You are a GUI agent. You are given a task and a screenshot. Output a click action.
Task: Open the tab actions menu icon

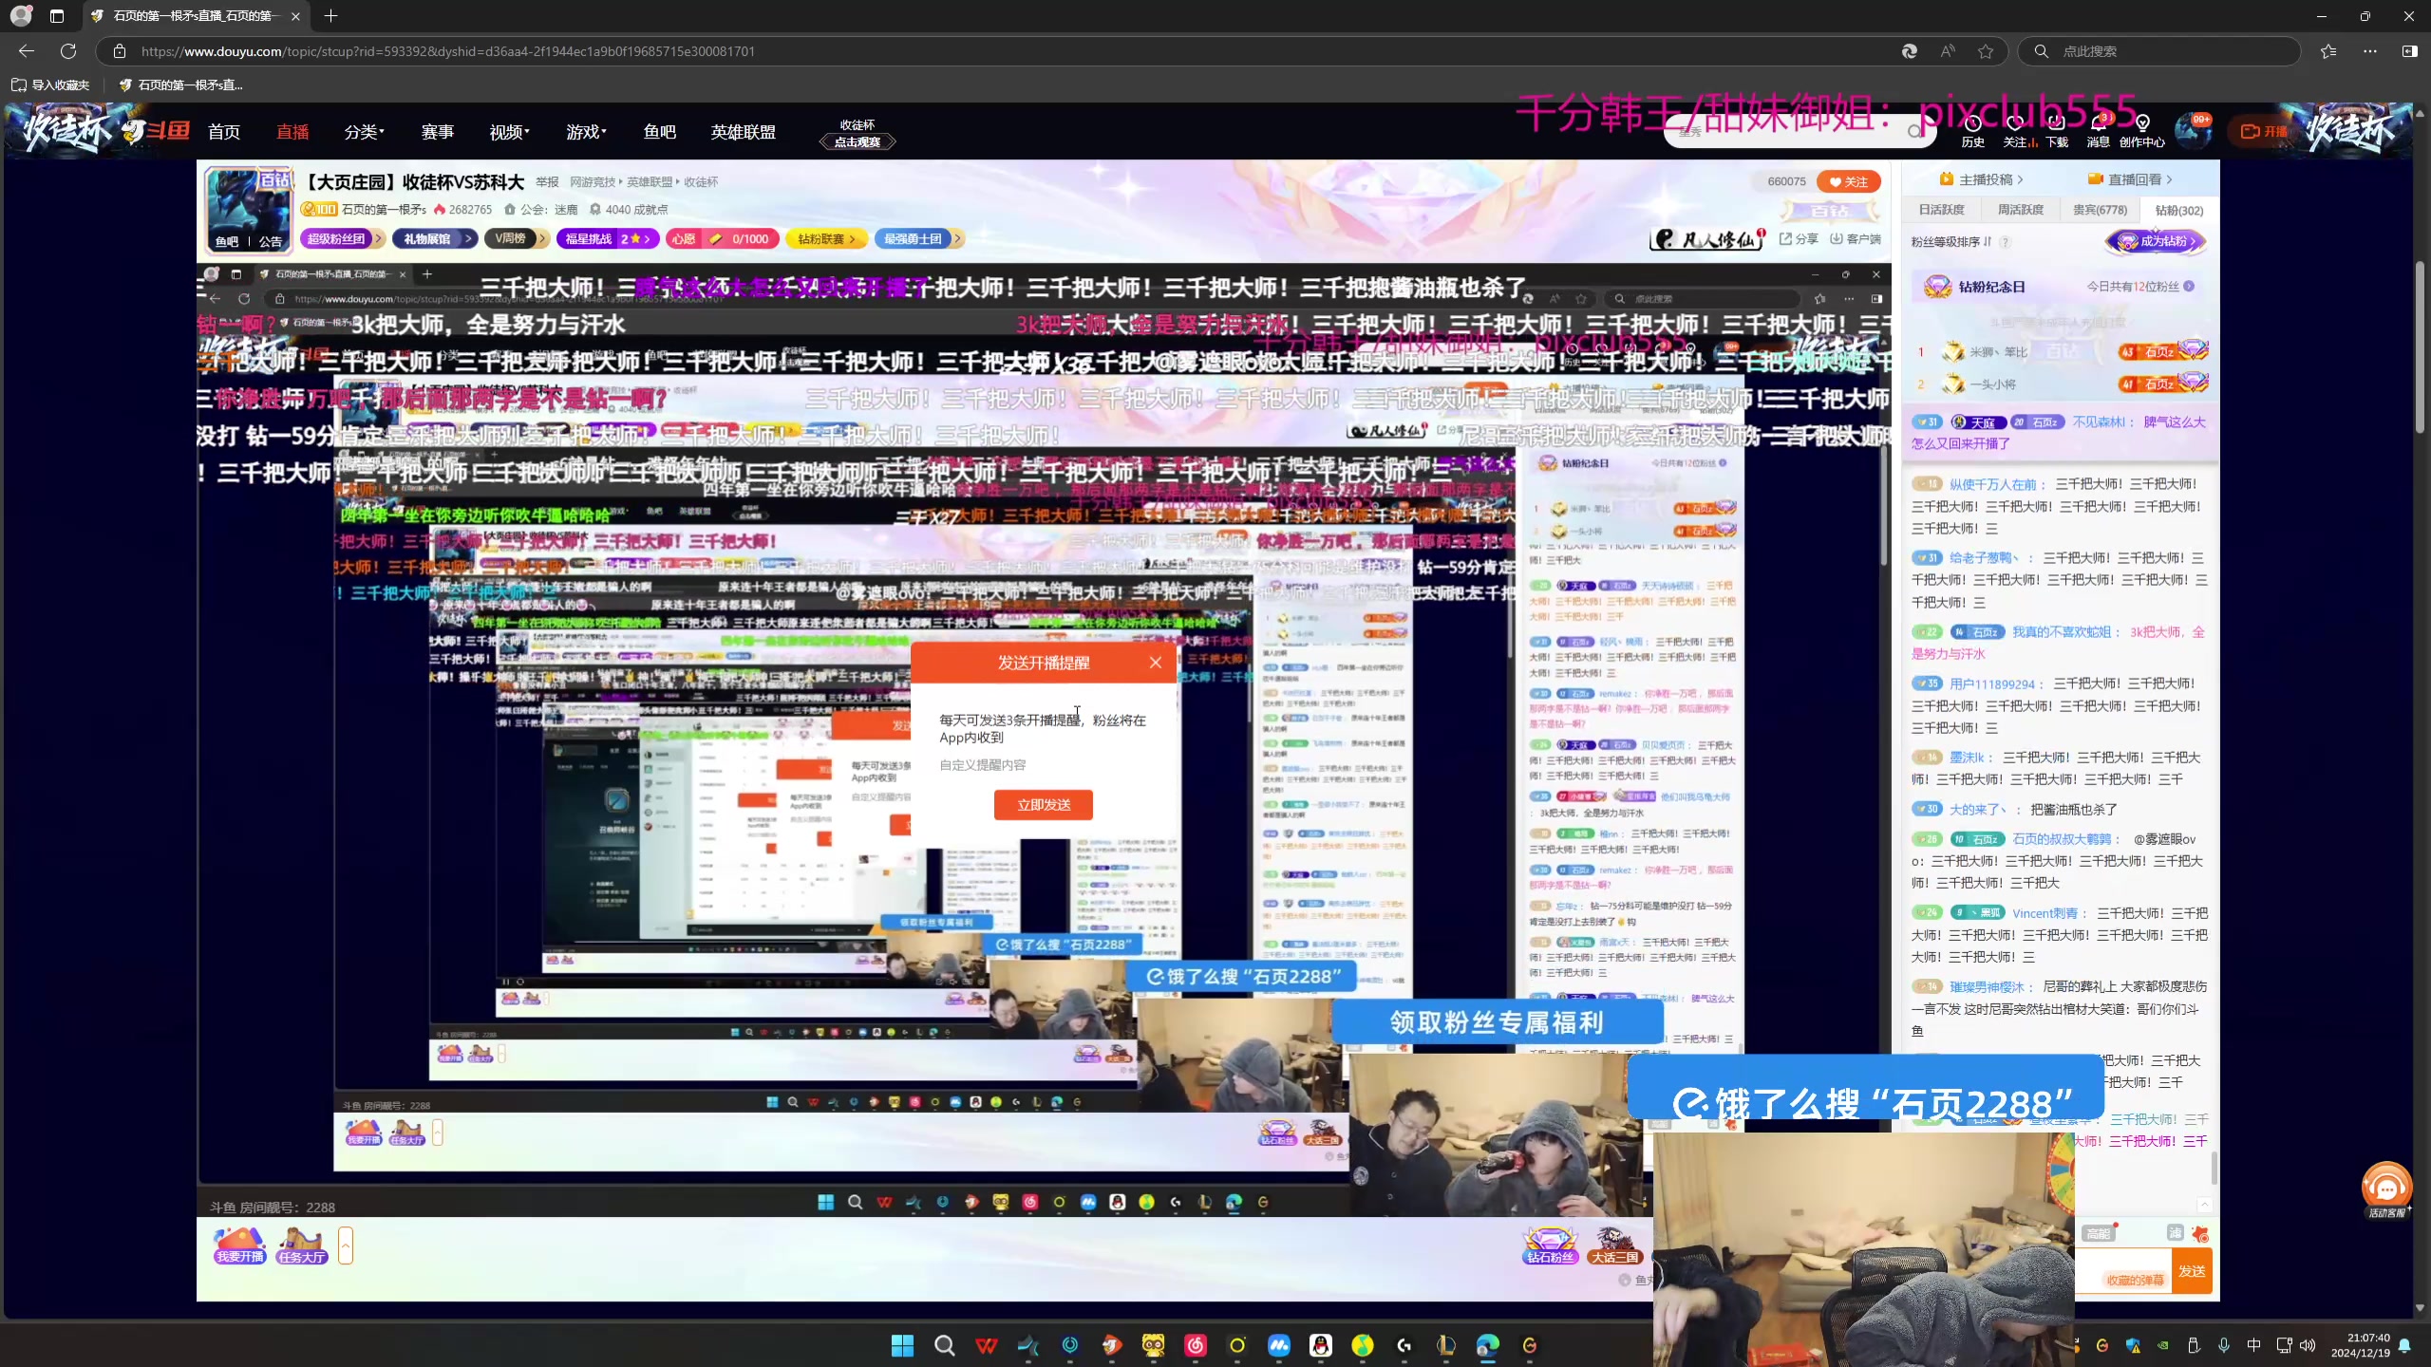coord(57,16)
